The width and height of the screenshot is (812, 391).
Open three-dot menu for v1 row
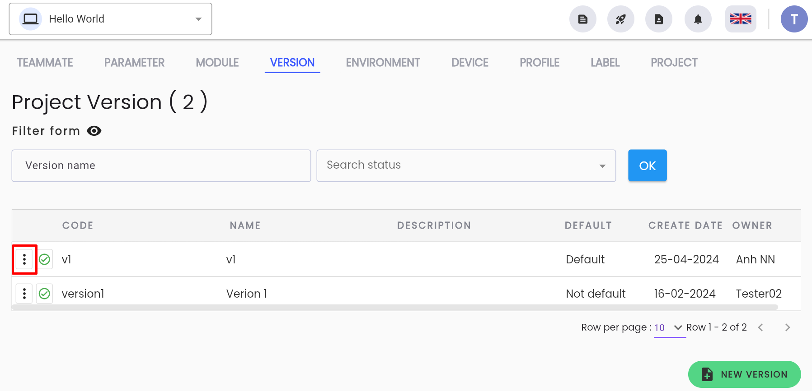point(24,259)
